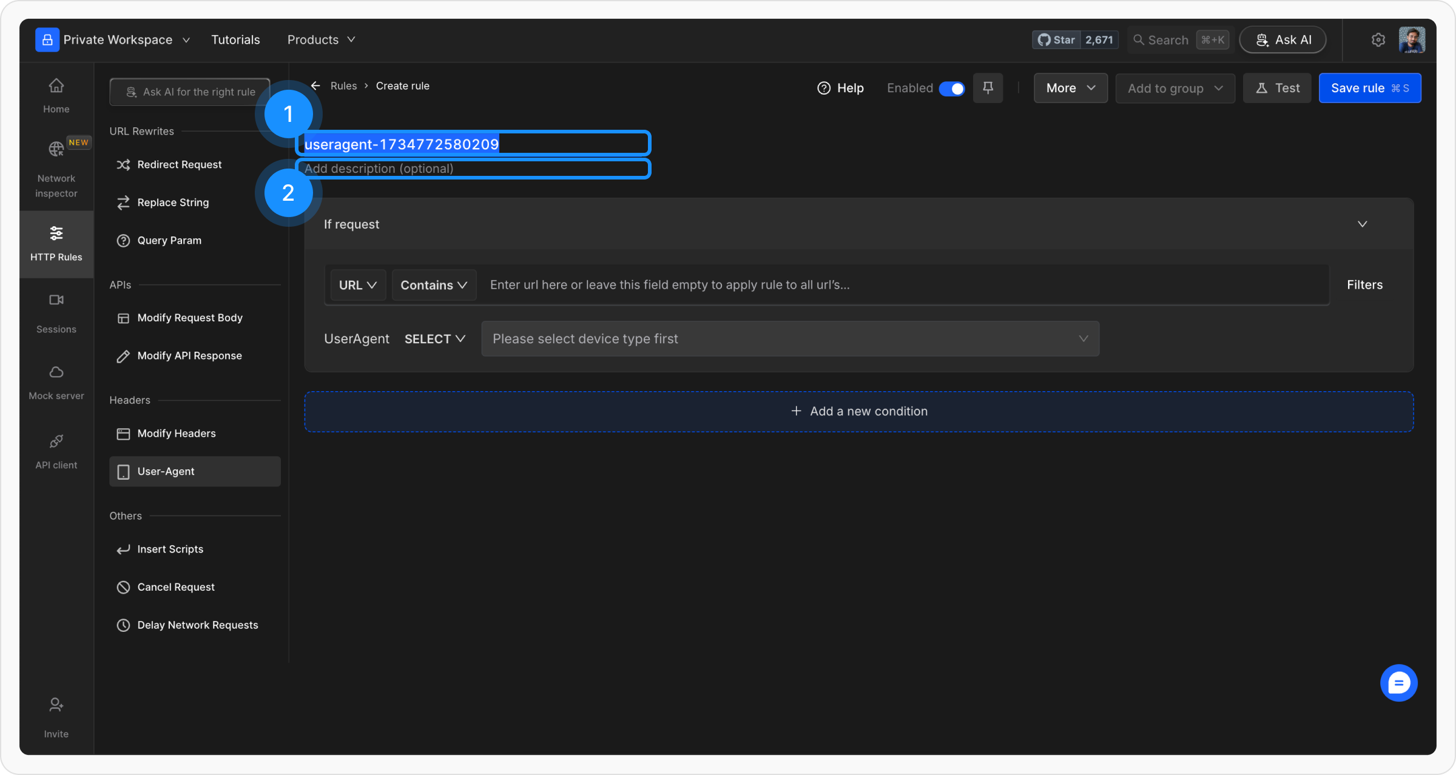Screen dimensions: 1456x775
Task: Open API client in sidebar
Action: click(56, 451)
